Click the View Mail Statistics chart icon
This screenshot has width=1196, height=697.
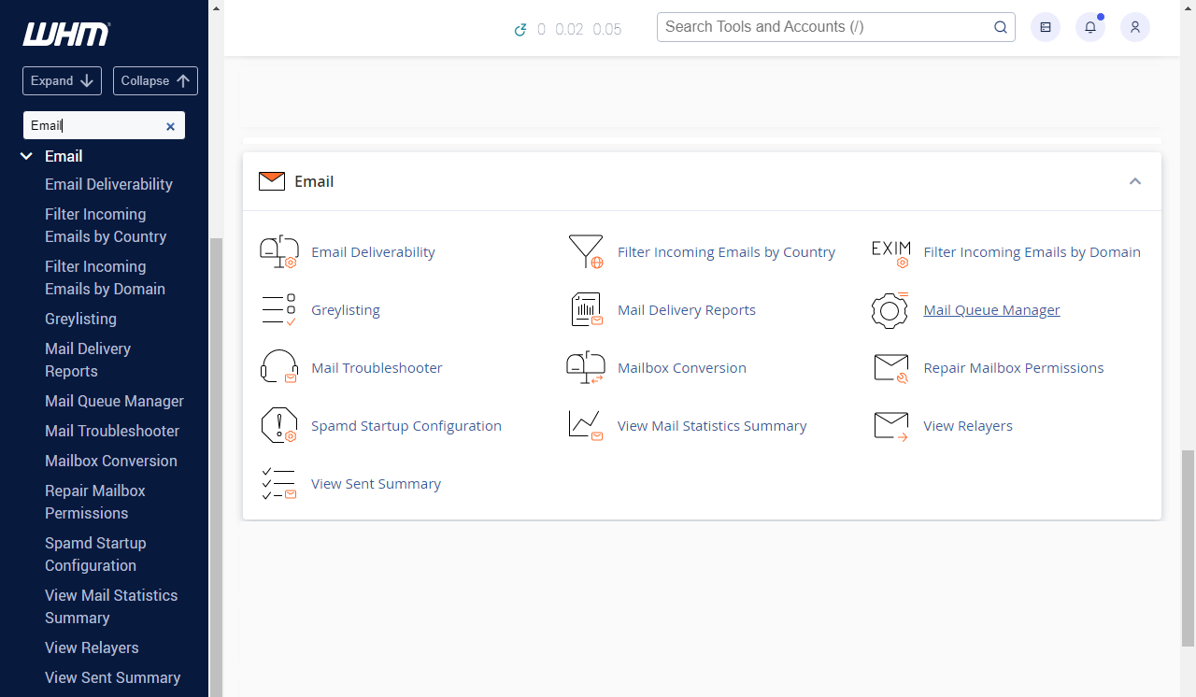tap(585, 426)
